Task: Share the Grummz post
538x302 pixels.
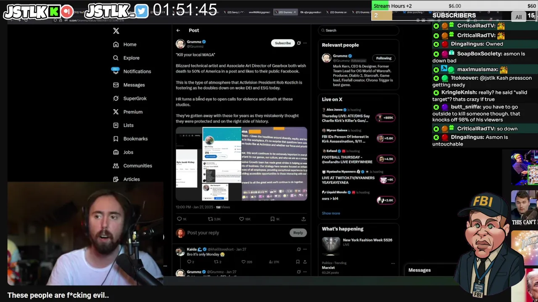Action: 303,219
